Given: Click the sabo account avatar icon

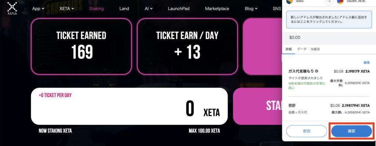Looking at the screenshot, I should 290,1.
